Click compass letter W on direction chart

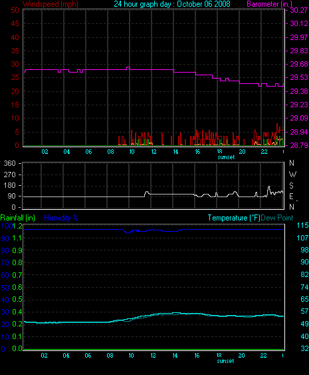[292, 175]
